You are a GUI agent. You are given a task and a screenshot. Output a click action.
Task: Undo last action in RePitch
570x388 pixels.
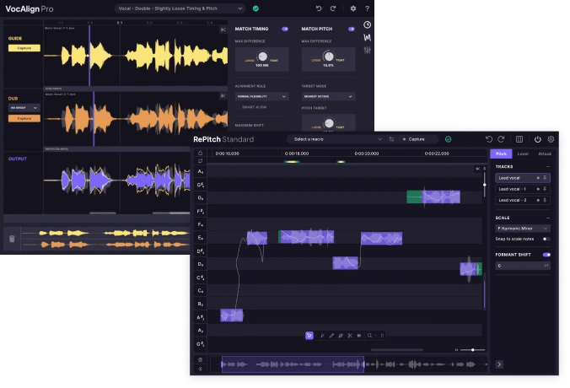489,139
